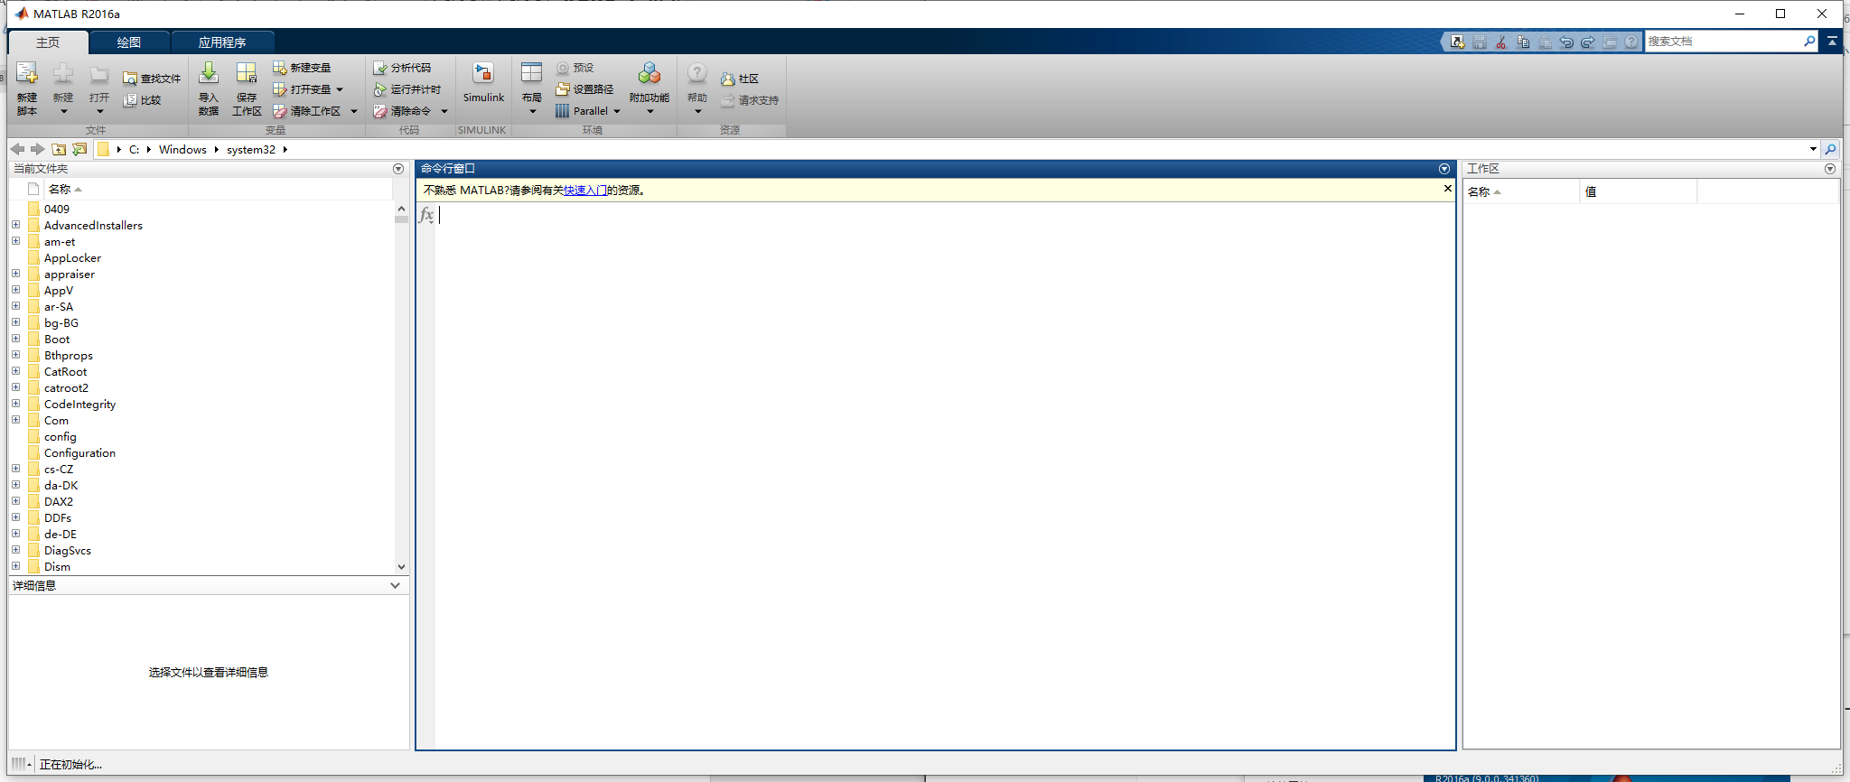The height and width of the screenshot is (782, 1850).
Task: Switch to the 主页 tab
Action: 48,42
